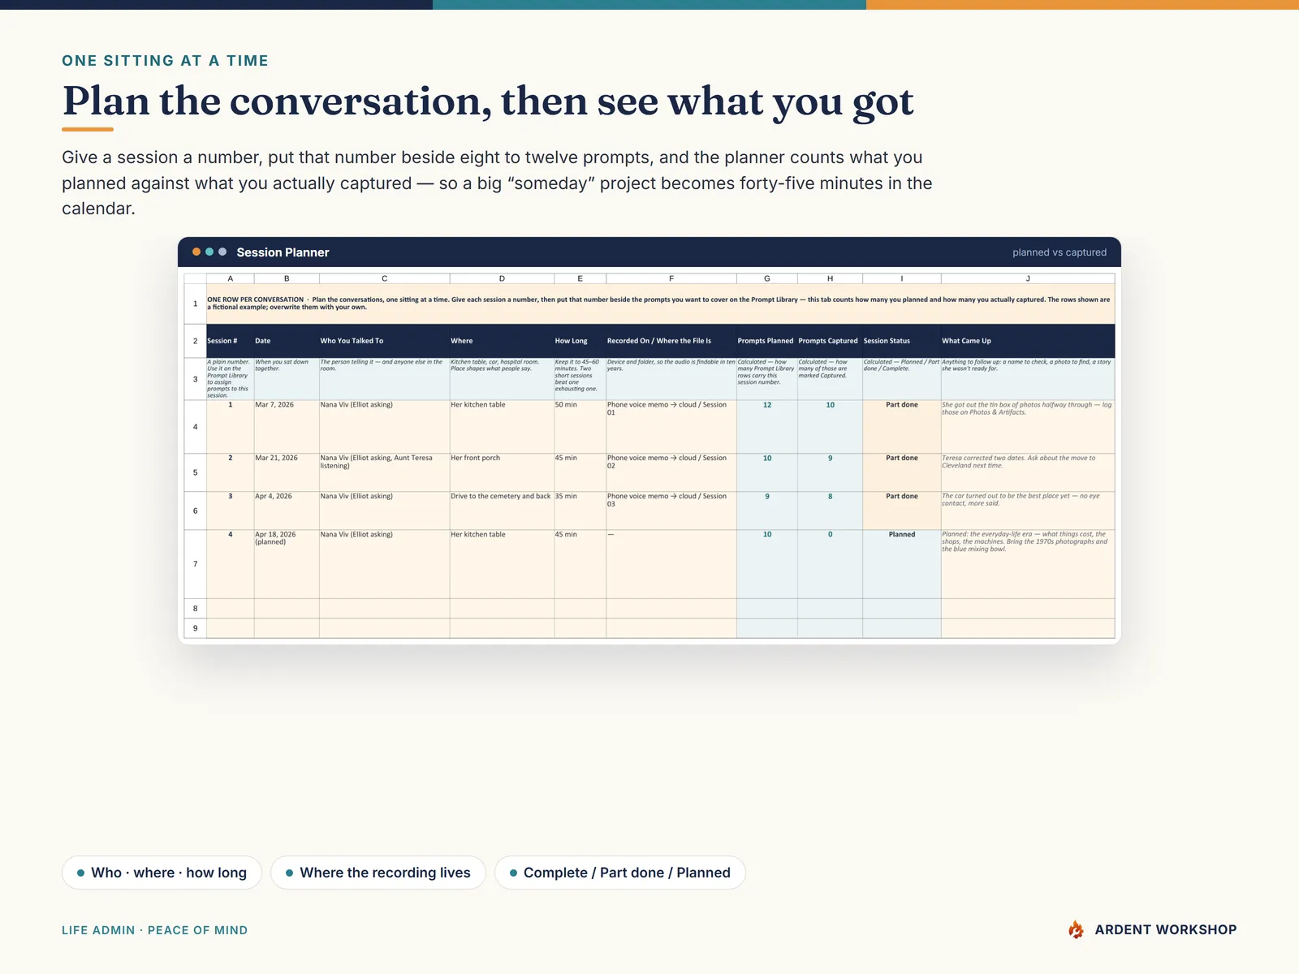This screenshot has height=974, width=1299.
Task: Select the blue mixing bowl planned note cell
Action: (x=1028, y=564)
